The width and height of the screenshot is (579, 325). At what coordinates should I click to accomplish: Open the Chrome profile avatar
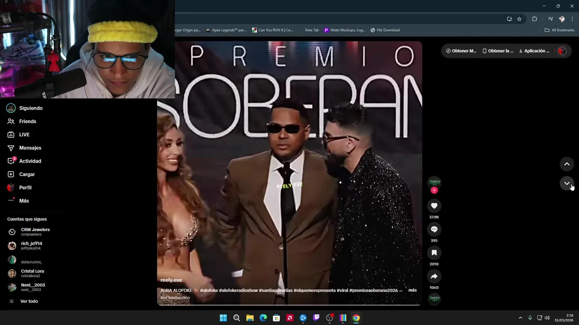click(x=562, y=19)
